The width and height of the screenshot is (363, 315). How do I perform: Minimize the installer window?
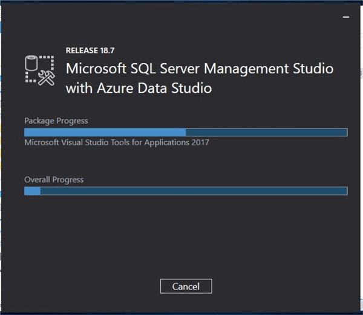click(347, 18)
